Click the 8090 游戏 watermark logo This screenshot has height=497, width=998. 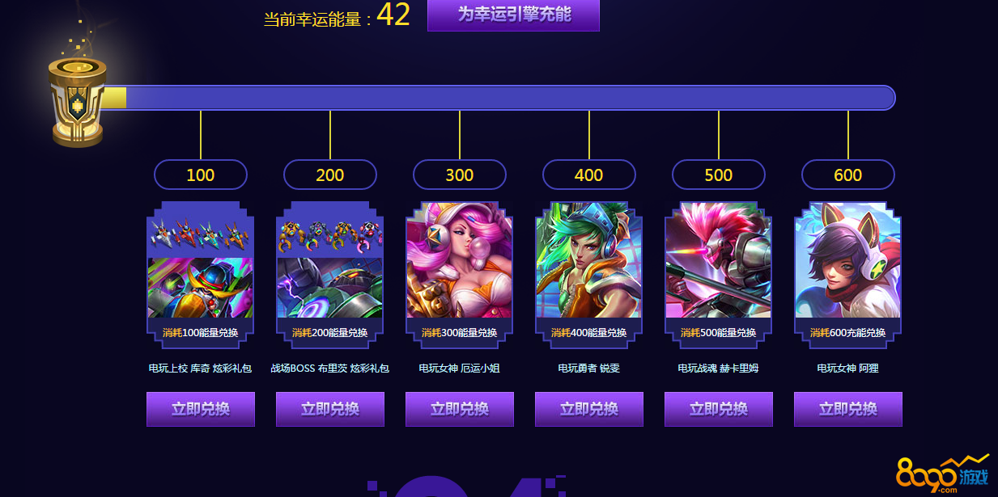(943, 475)
